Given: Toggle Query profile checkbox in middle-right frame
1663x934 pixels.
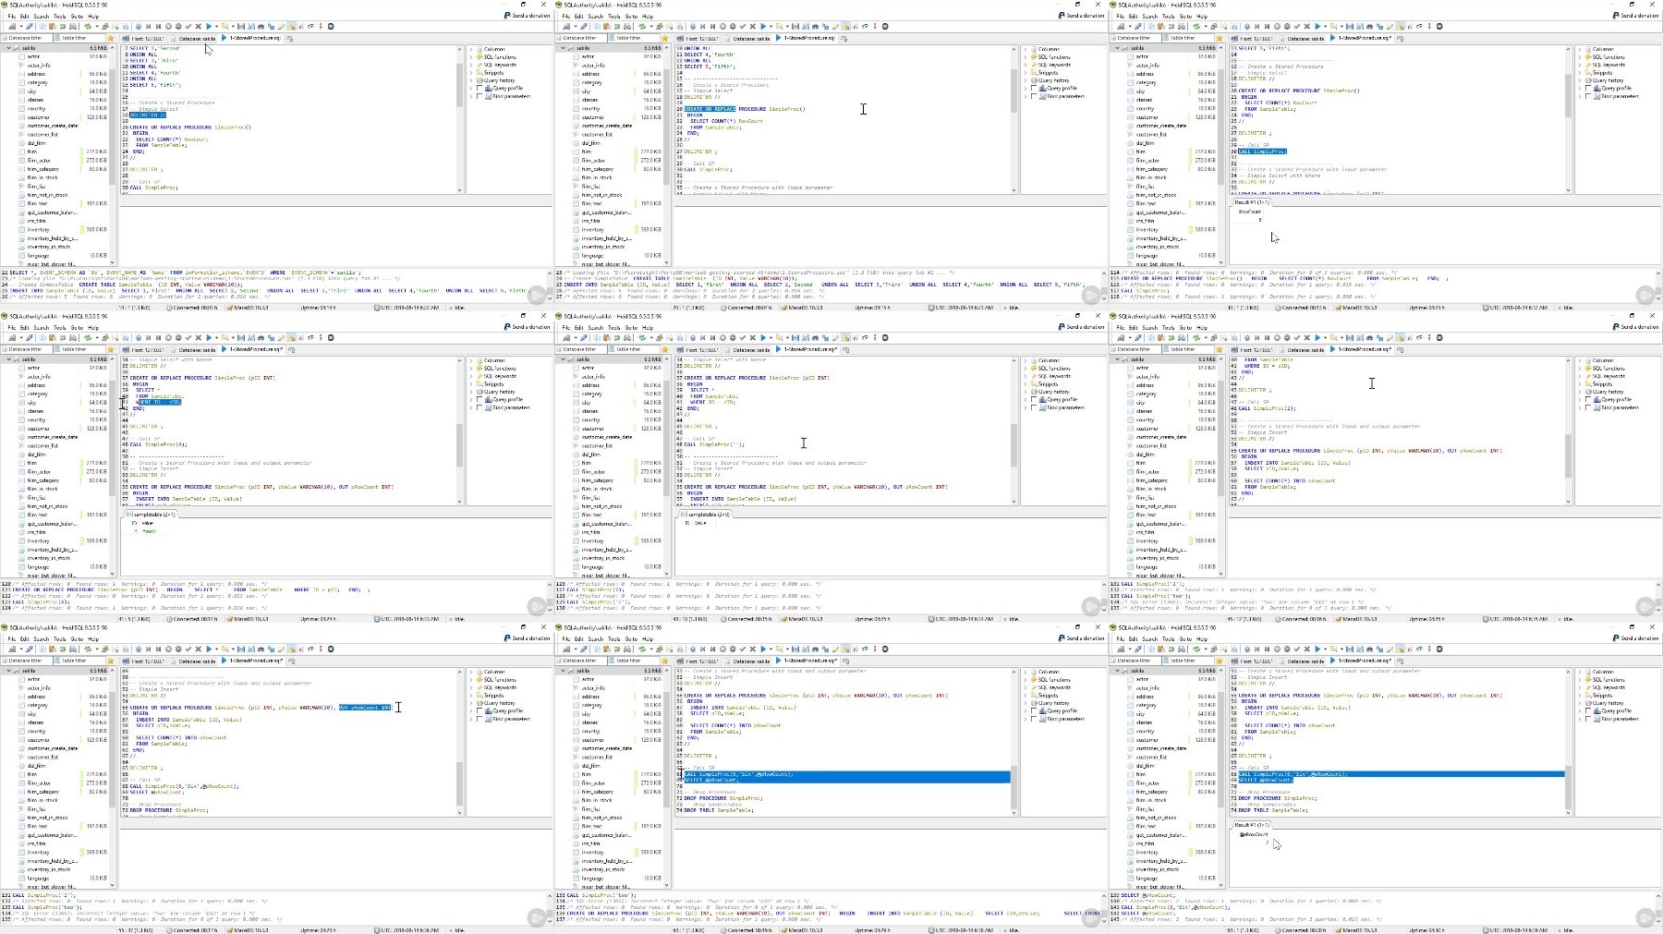Looking at the screenshot, I should coord(1588,399).
